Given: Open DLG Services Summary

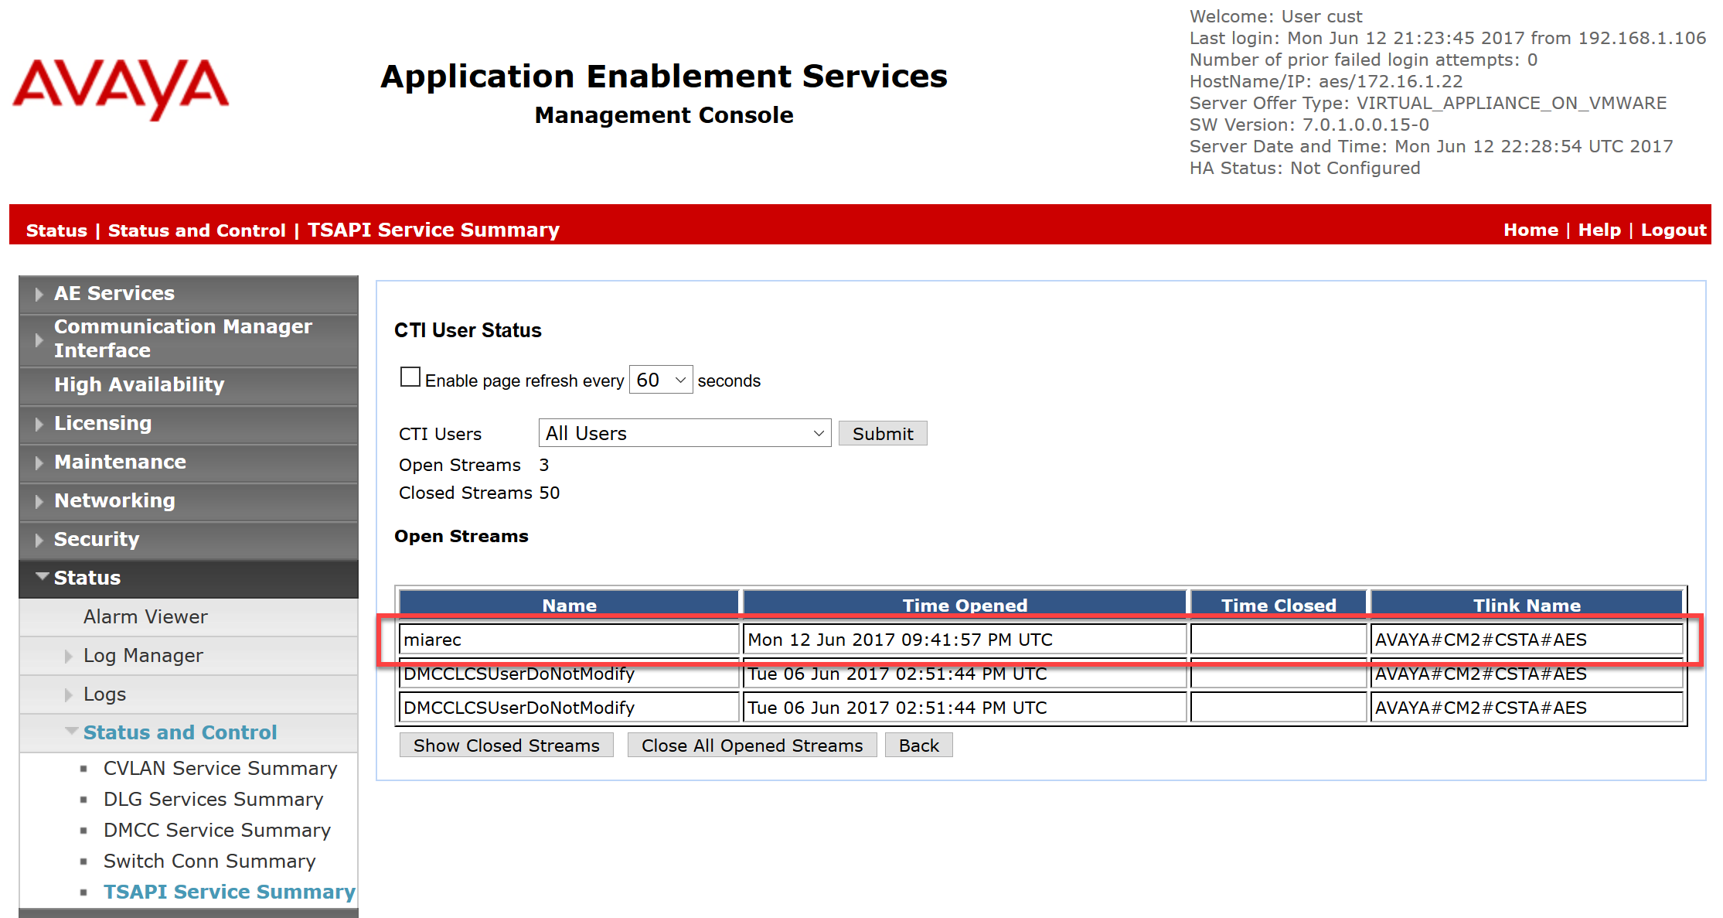Looking at the screenshot, I should point(213,799).
